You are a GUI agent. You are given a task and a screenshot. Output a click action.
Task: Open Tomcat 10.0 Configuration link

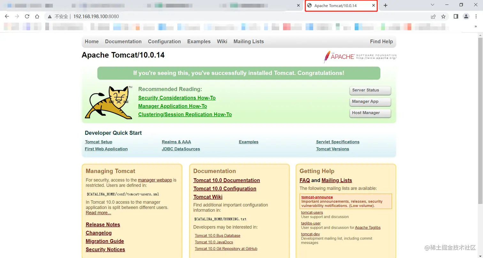pos(225,189)
